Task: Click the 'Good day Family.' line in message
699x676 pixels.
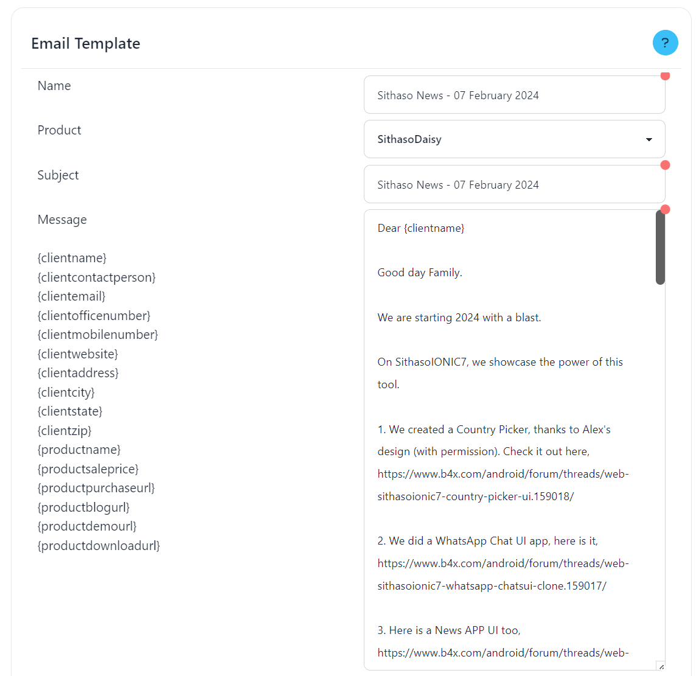Action: [420, 273]
